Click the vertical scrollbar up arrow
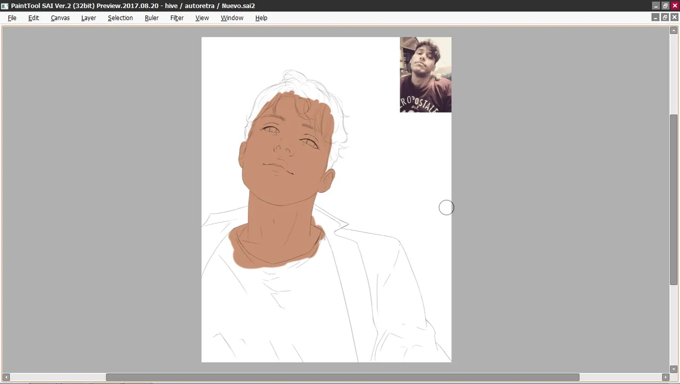 [674, 30]
